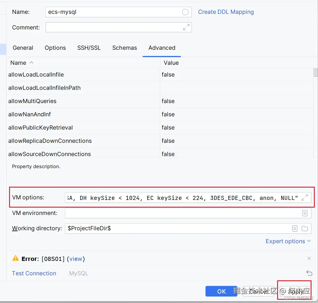Click the MySQL driver link
Screen dimensions: 318x303
click(79, 273)
